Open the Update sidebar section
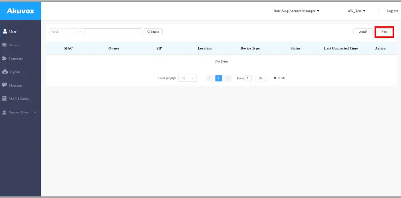Image resolution: width=401 pixels, height=198 pixels. point(20,72)
